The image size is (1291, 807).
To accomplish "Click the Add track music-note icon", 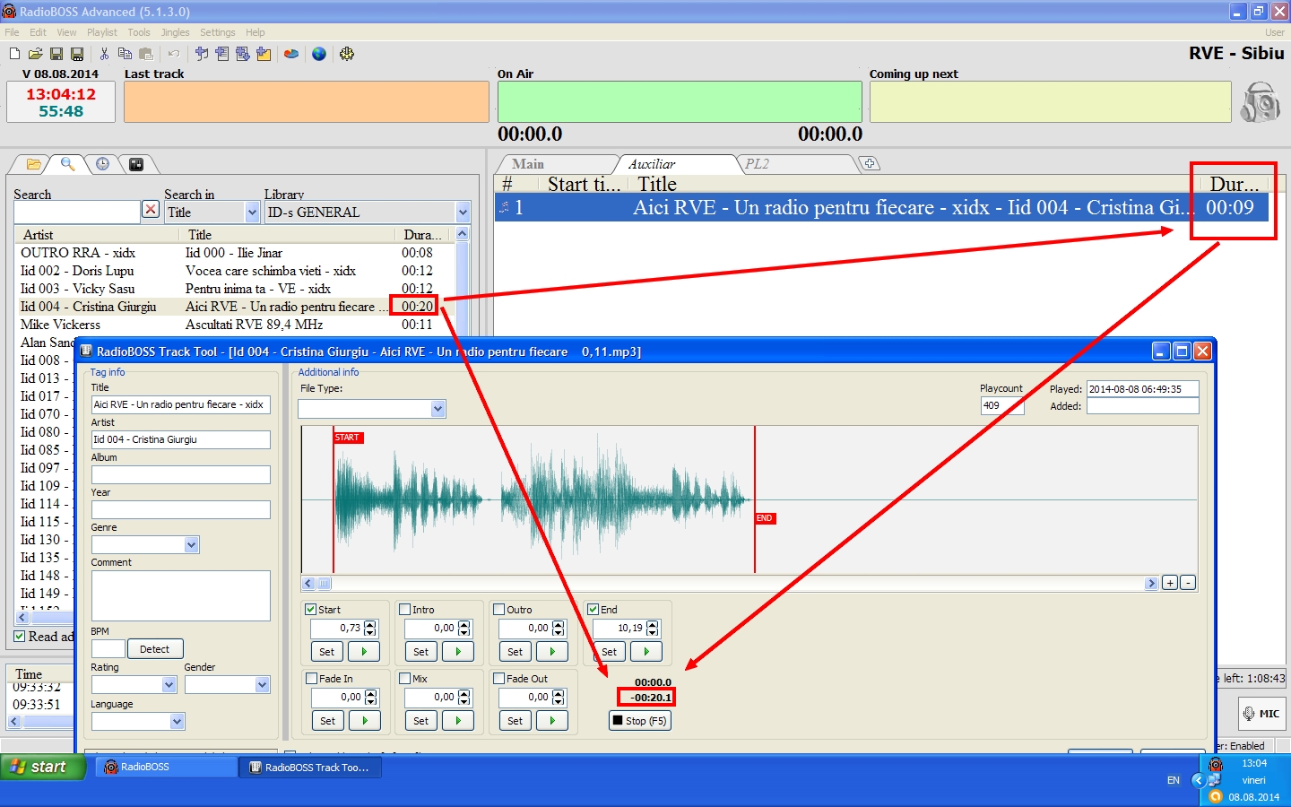I will [202, 54].
